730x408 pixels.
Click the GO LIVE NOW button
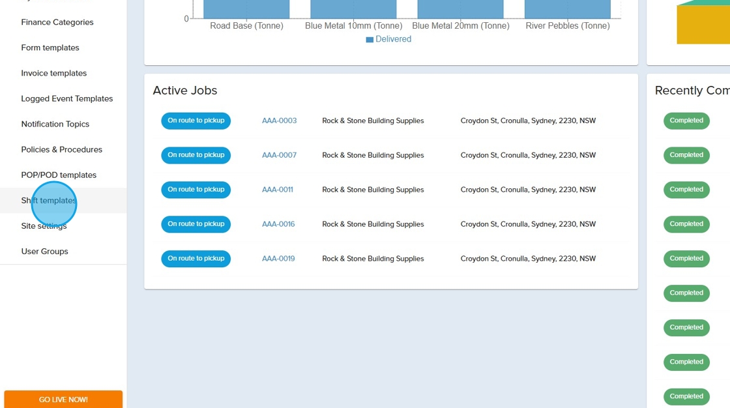point(63,399)
